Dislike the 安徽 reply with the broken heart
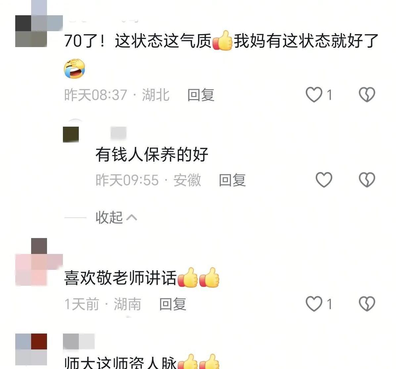396x369 pixels. coord(367,180)
